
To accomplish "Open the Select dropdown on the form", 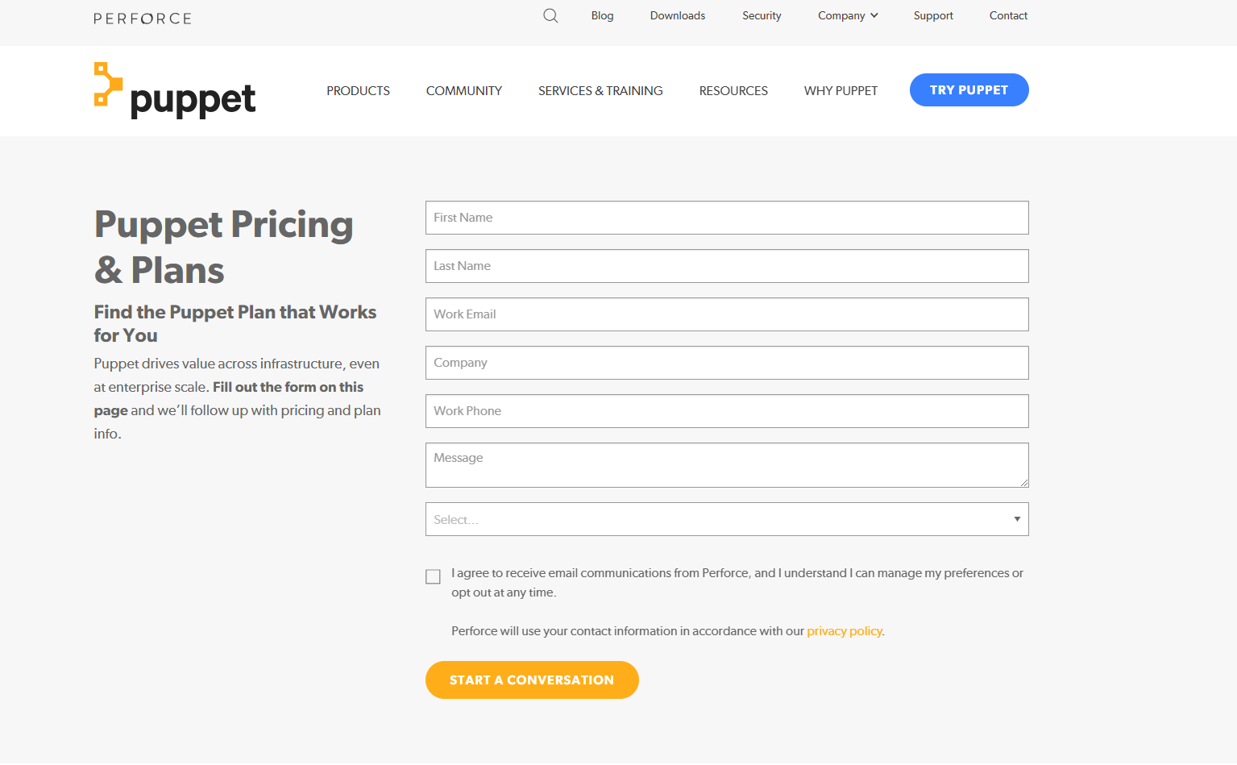I will [x=725, y=519].
